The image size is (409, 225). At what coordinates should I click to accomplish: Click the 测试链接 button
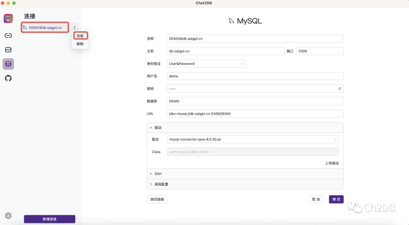[157, 199]
